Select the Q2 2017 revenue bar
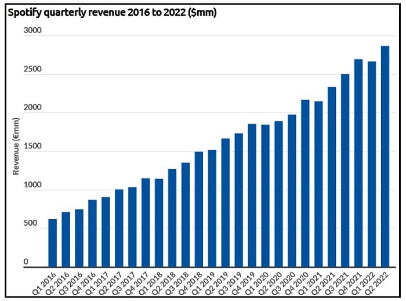The height and width of the screenshot is (301, 406). [119, 229]
